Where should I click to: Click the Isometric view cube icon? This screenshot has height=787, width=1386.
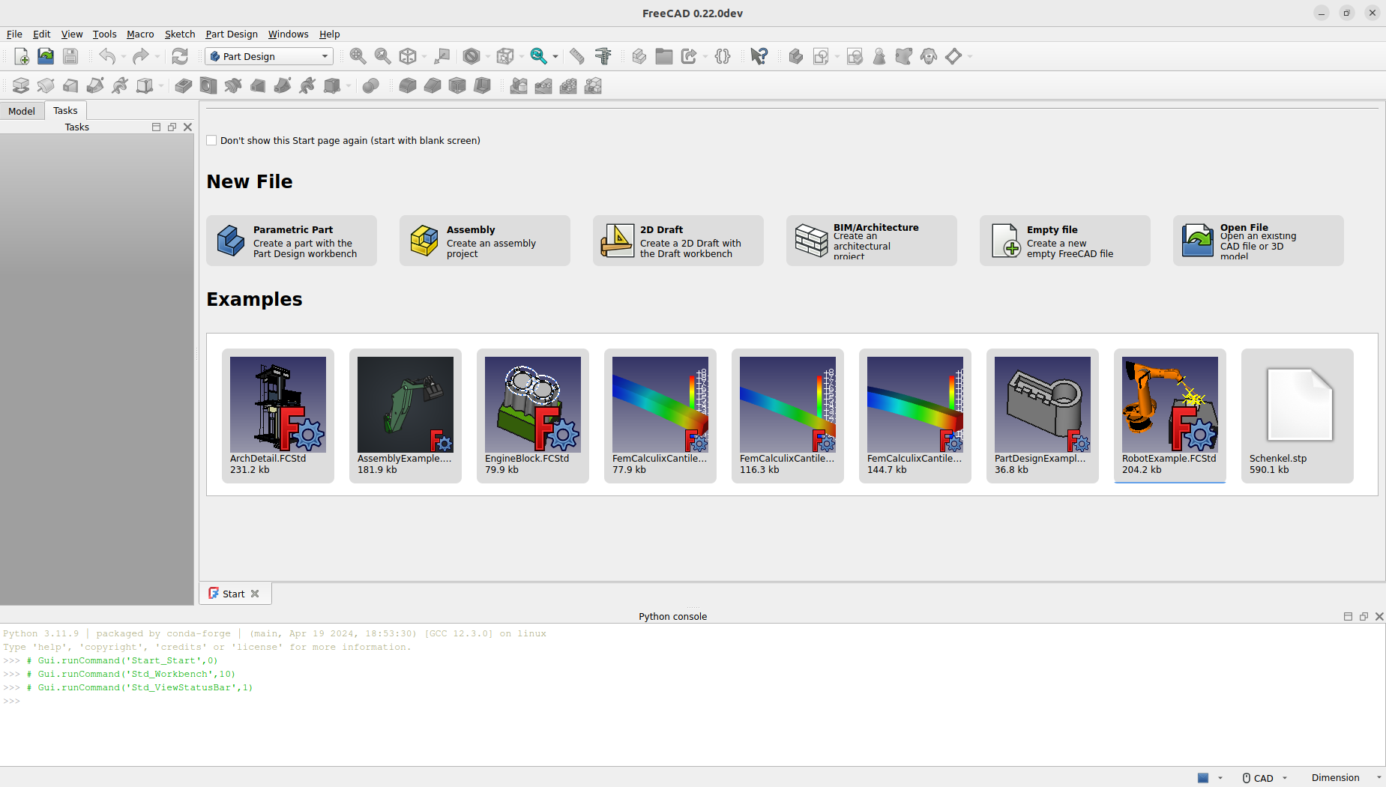click(x=408, y=56)
